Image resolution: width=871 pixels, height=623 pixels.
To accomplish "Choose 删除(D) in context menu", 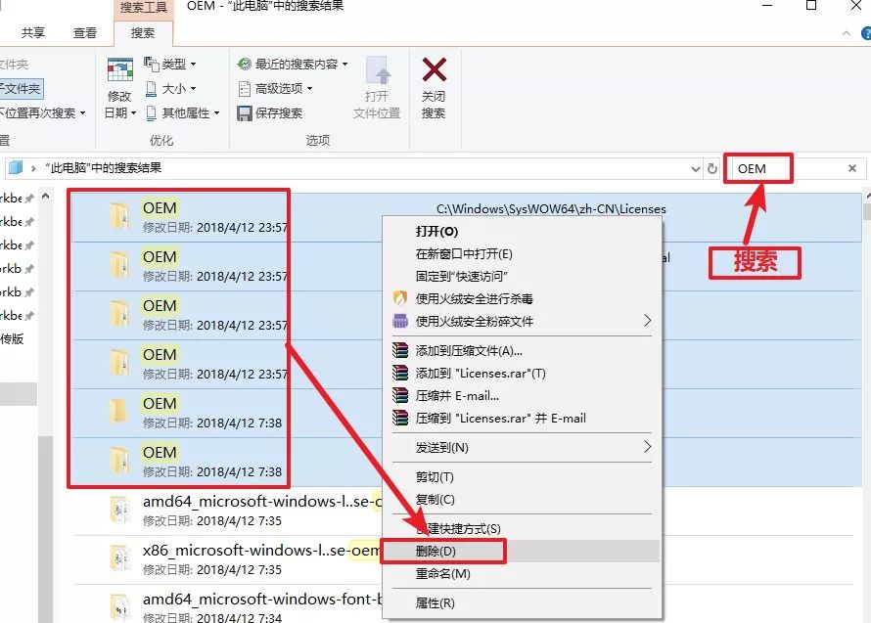I will pos(523,552).
